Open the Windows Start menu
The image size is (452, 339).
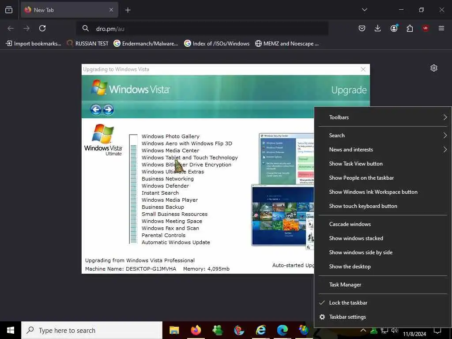click(x=11, y=330)
